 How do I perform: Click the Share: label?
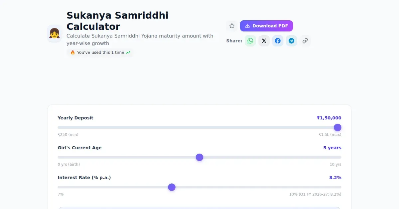[234, 41]
